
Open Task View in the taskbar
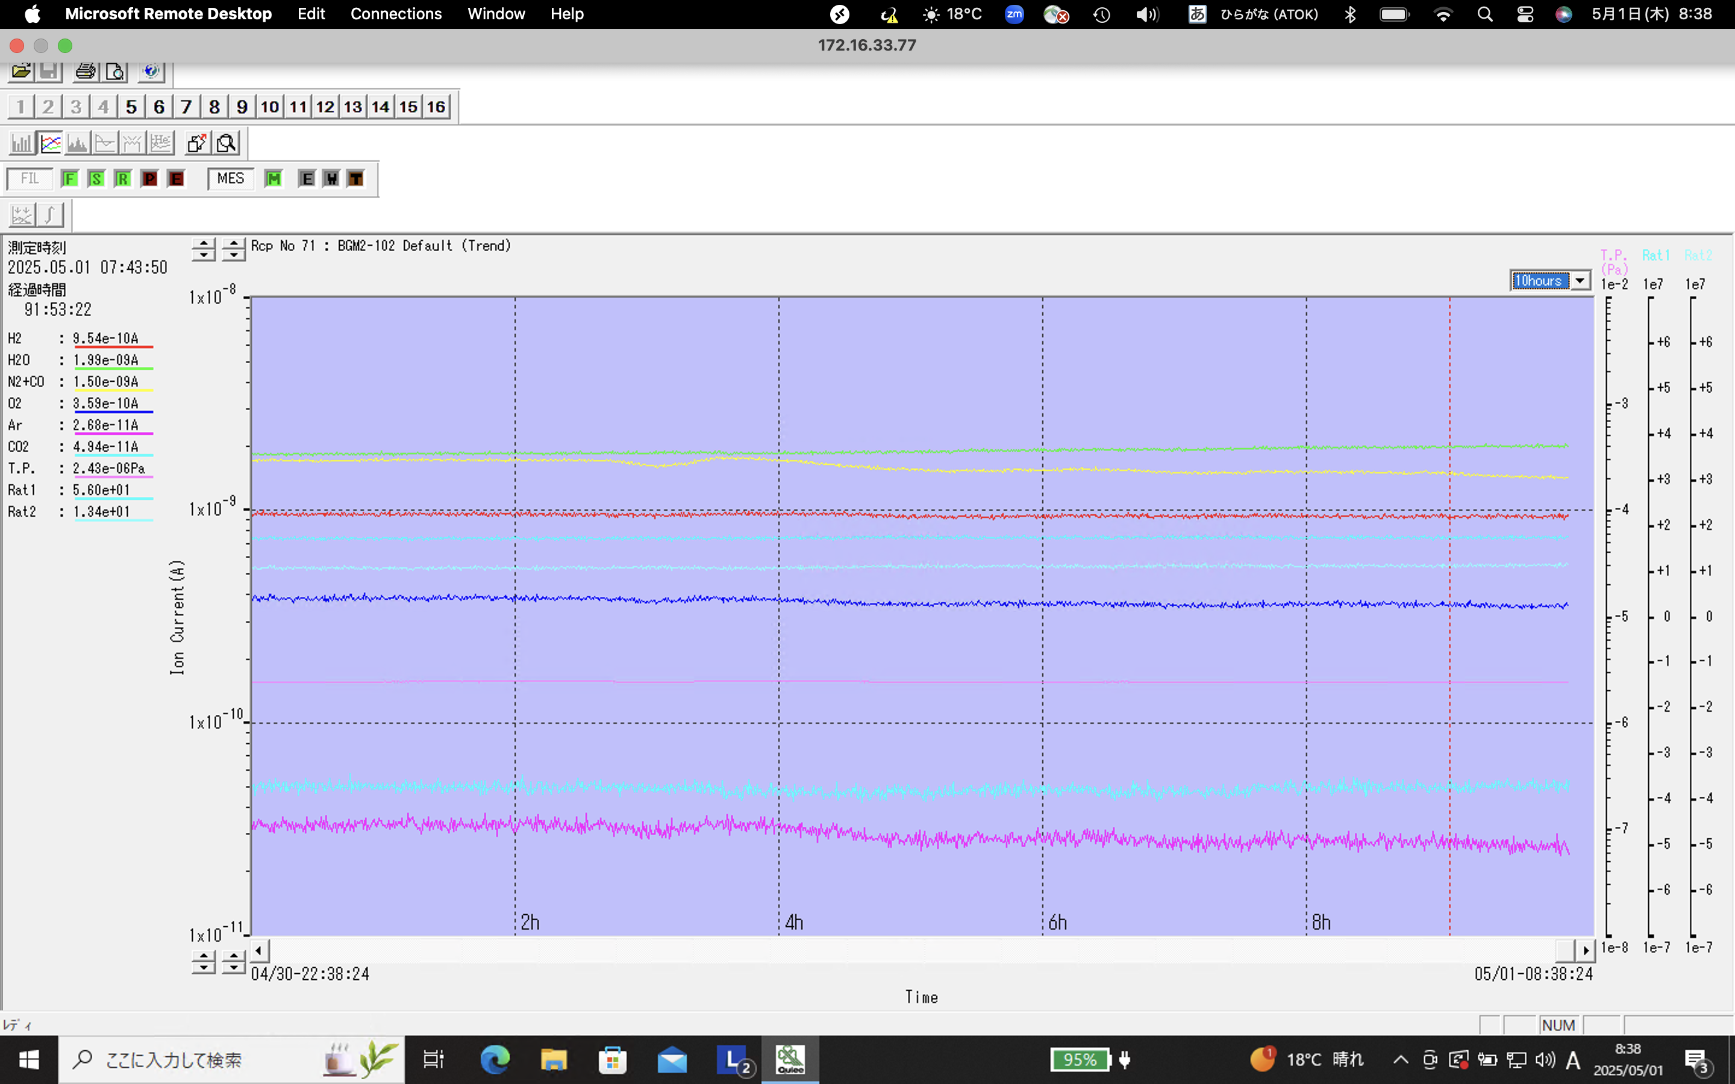coord(434,1059)
